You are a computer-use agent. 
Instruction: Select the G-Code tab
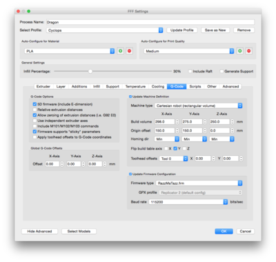pos(177,86)
